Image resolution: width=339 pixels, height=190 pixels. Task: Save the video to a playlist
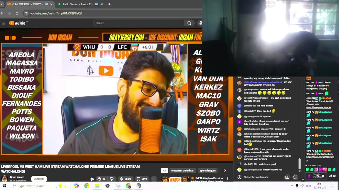coord(142,179)
